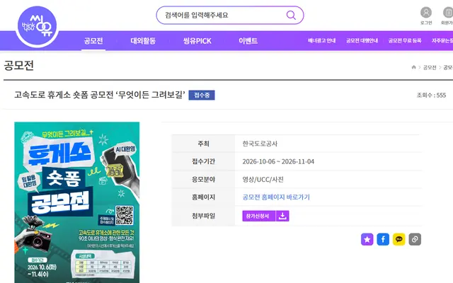Viewport: 453px width, 283px height.
Task: Share contest via KakaoTalk icon
Action: point(399,239)
